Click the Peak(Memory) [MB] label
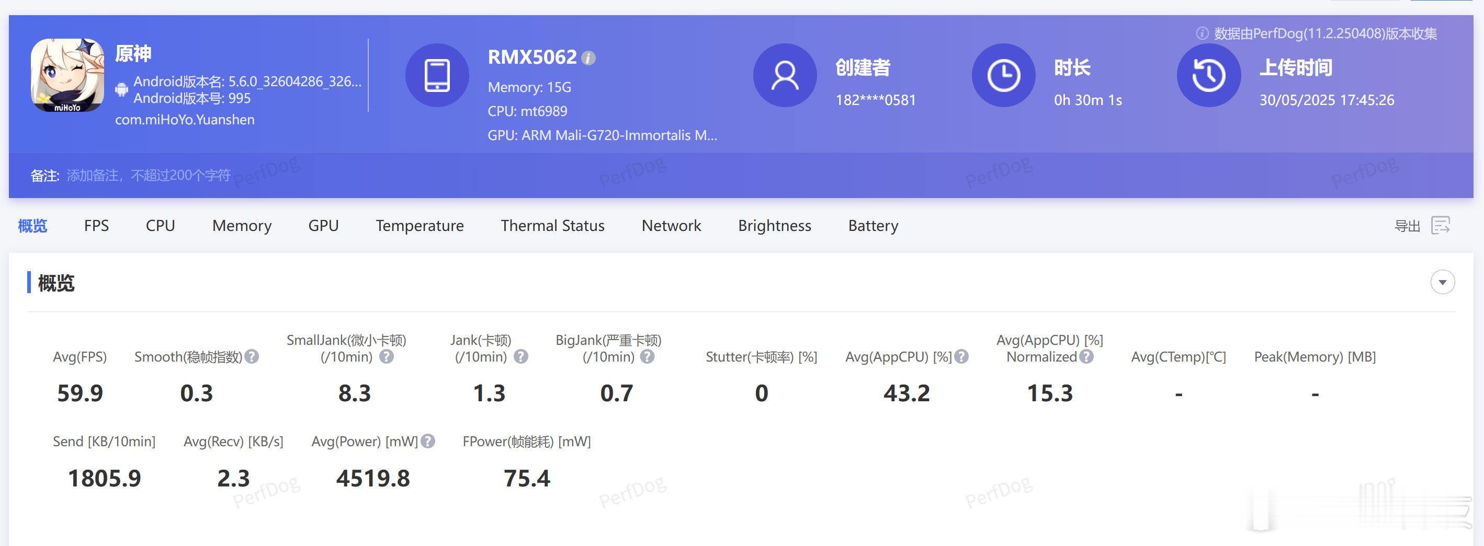Viewport: 1484px width, 546px height. (x=1315, y=357)
